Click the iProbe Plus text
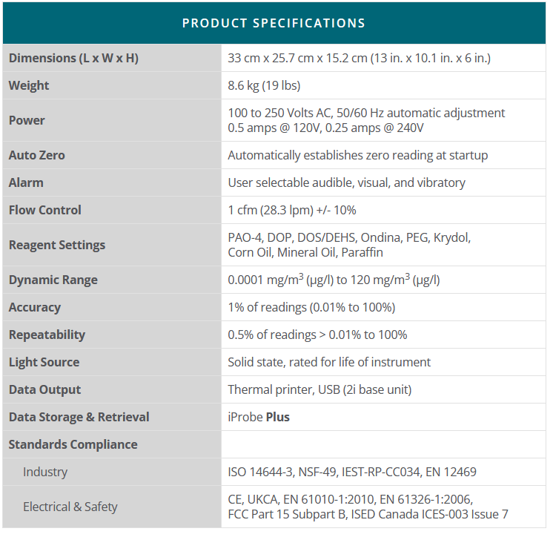553x540 pixels. coord(259,417)
